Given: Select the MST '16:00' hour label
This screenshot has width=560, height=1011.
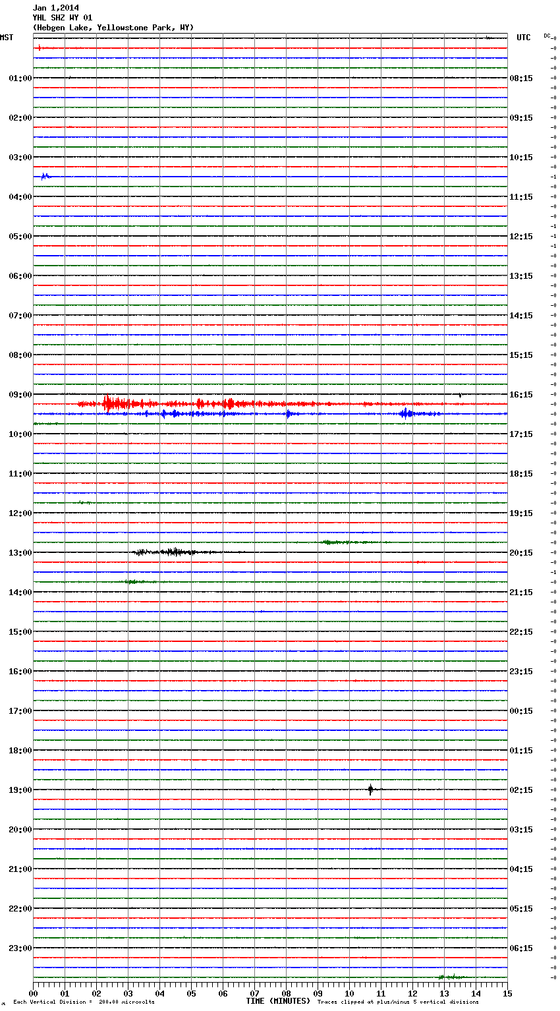Looking at the screenshot, I should coord(20,672).
